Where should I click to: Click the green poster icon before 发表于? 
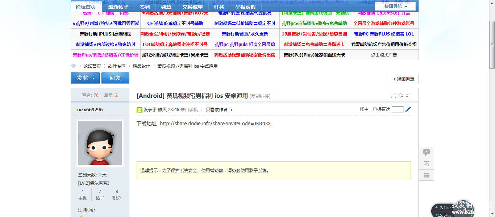click(140, 110)
